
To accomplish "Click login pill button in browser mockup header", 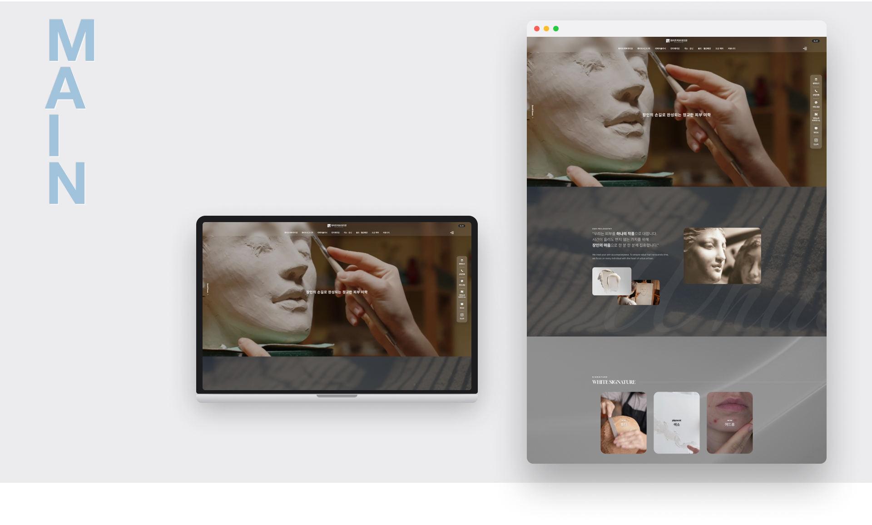I will click(x=816, y=41).
